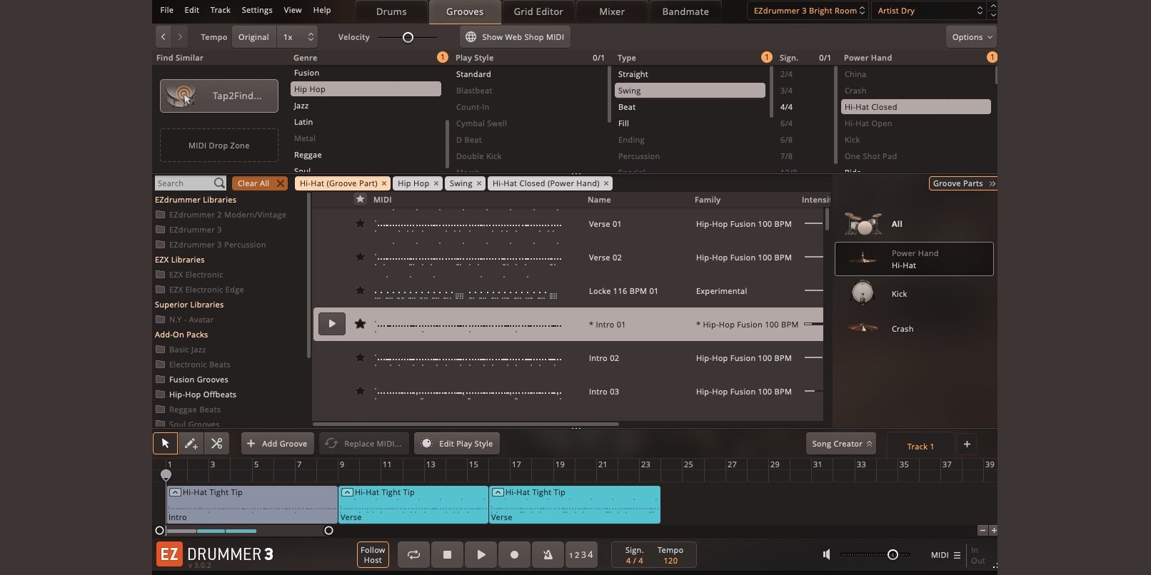The height and width of the screenshot is (575, 1151).
Task: Check the Hip-Hop Offbeats library checkbox
Action: click(x=160, y=395)
